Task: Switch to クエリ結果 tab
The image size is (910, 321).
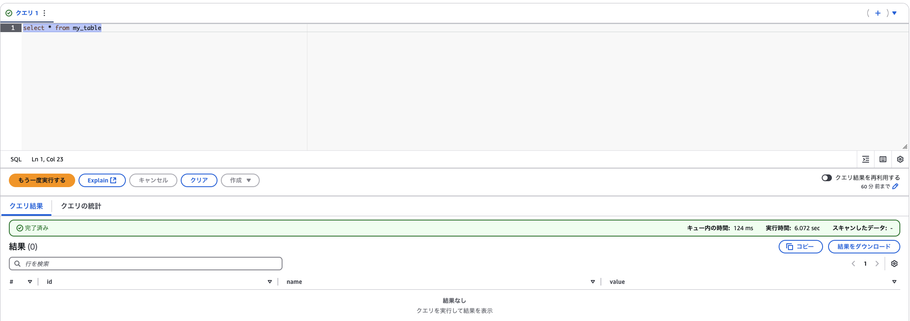Action: pos(26,206)
